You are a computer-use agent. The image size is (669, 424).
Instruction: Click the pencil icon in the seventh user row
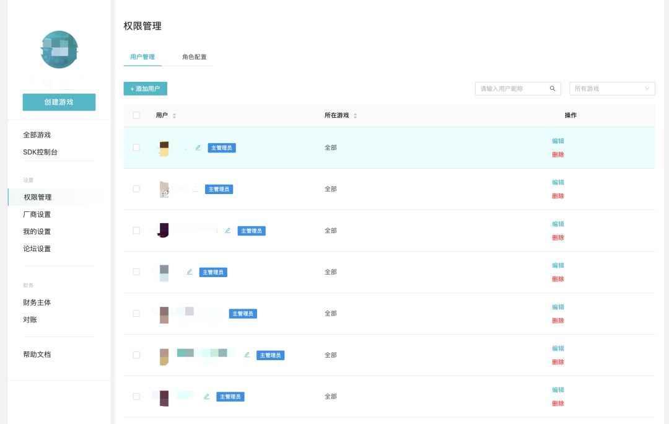point(206,397)
